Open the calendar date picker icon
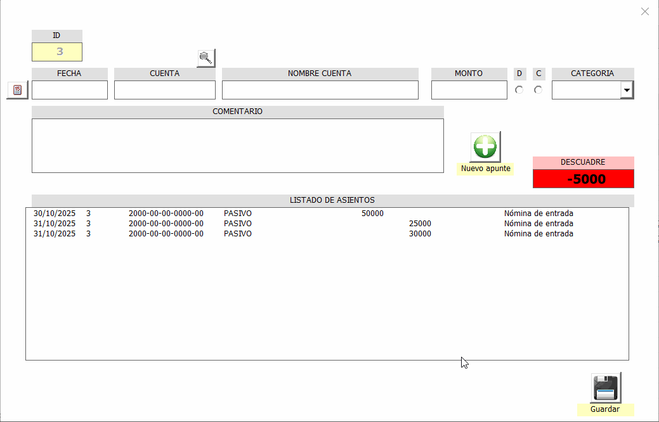659x422 pixels. pos(17,90)
